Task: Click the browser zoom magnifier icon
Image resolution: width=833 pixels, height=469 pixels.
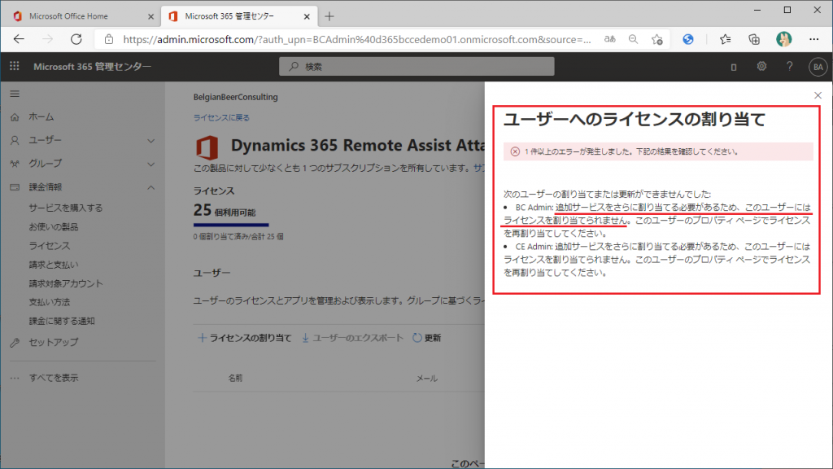Action: click(x=633, y=38)
